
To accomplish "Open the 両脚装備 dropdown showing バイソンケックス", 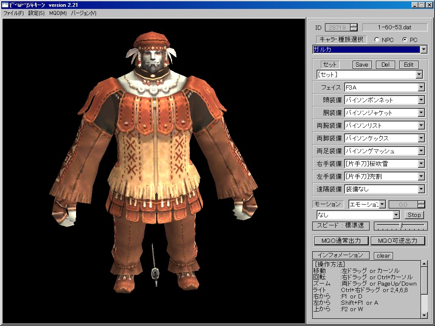I will pos(421,138).
